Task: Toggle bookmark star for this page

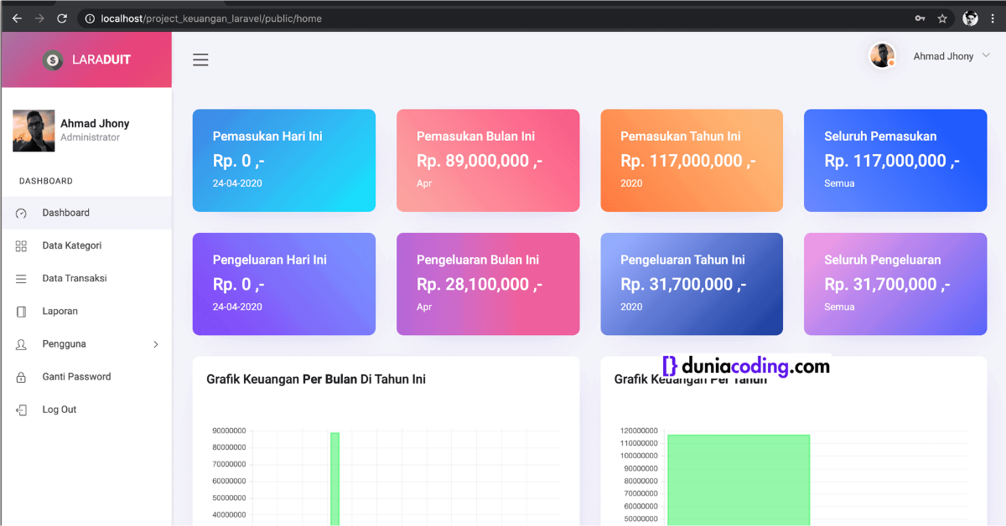Action: [x=942, y=18]
